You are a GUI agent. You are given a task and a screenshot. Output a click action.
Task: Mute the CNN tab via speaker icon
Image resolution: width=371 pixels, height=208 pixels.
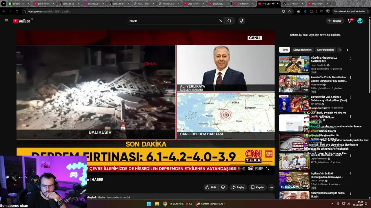273,4
